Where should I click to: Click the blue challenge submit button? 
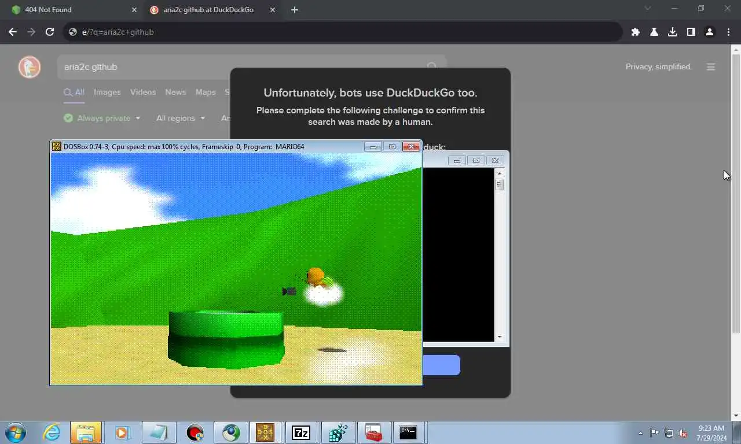click(441, 365)
